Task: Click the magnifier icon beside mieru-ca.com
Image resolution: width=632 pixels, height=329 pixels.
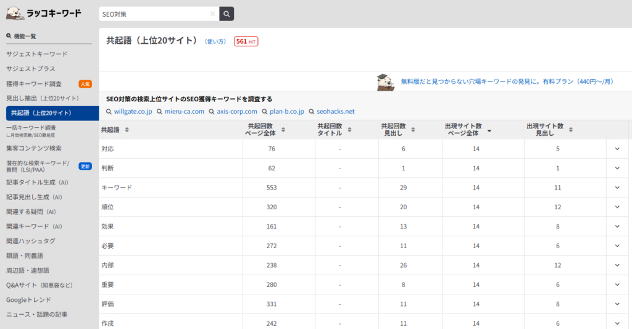Action: pos(160,112)
